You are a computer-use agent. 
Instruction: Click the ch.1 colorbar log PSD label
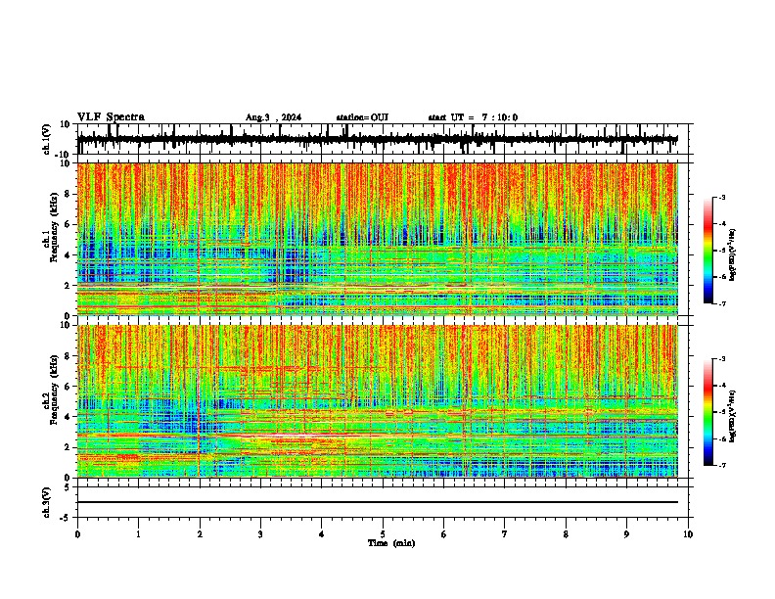[x=732, y=255]
